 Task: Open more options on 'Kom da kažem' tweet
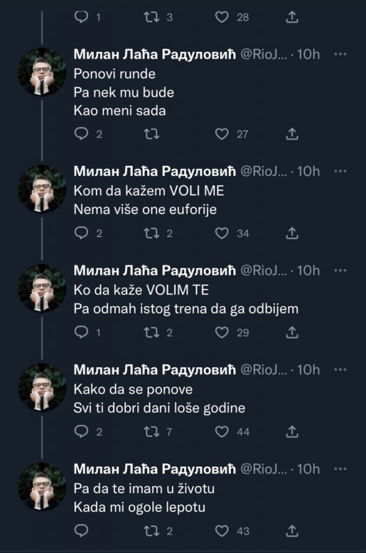coord(340,171)
